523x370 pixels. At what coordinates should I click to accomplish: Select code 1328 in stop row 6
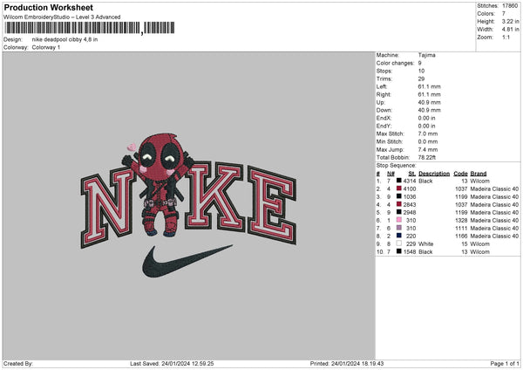(461, 221)
